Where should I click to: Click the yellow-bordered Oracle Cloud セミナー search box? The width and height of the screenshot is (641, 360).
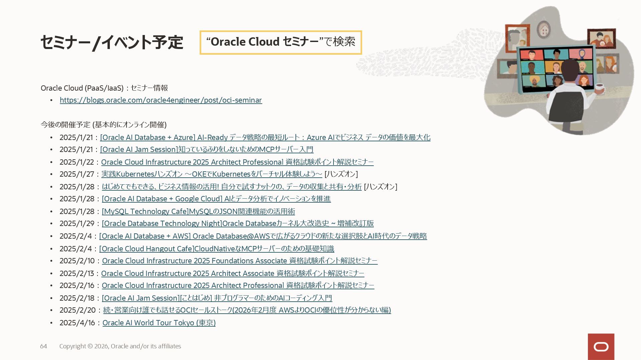point(280,42)
